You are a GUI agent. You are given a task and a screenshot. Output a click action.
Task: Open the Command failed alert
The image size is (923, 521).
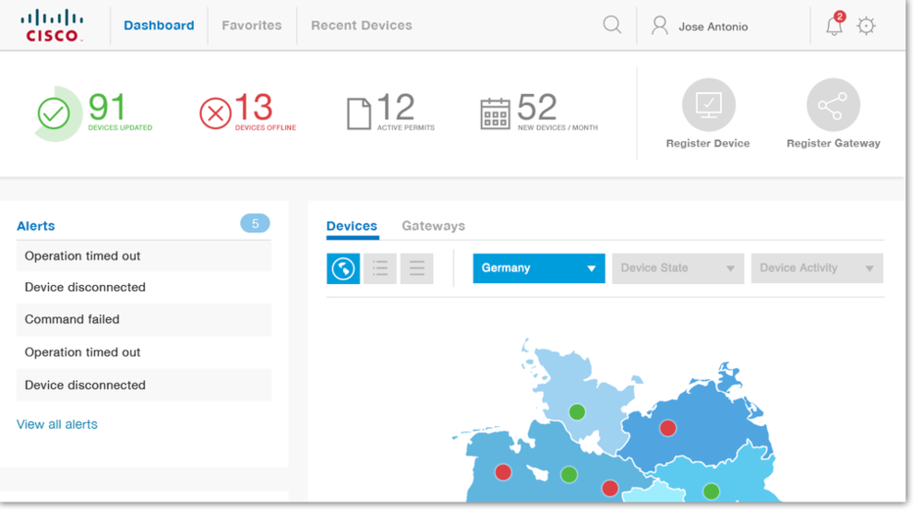144,319
